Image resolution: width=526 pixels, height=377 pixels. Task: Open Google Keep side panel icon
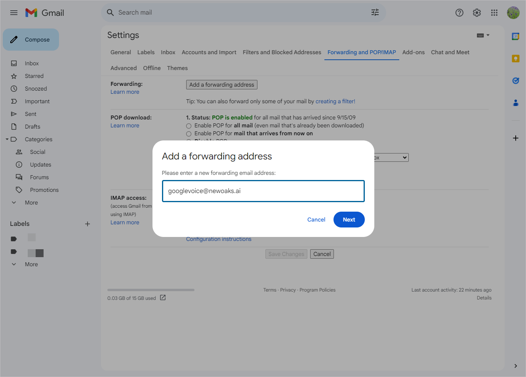pos(515,59)
